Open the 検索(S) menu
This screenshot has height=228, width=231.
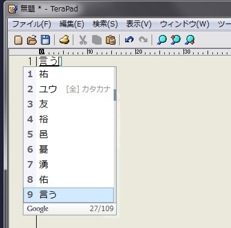click(105, 24)
